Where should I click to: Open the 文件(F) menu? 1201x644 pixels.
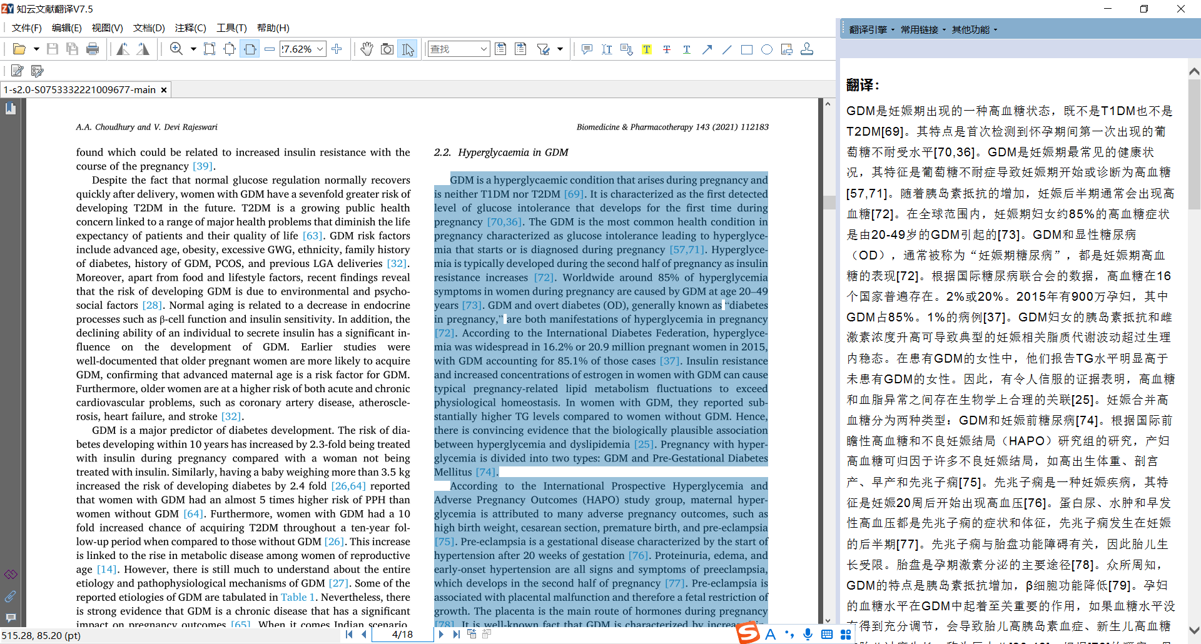pyautogui.click(x=27, y=28)
